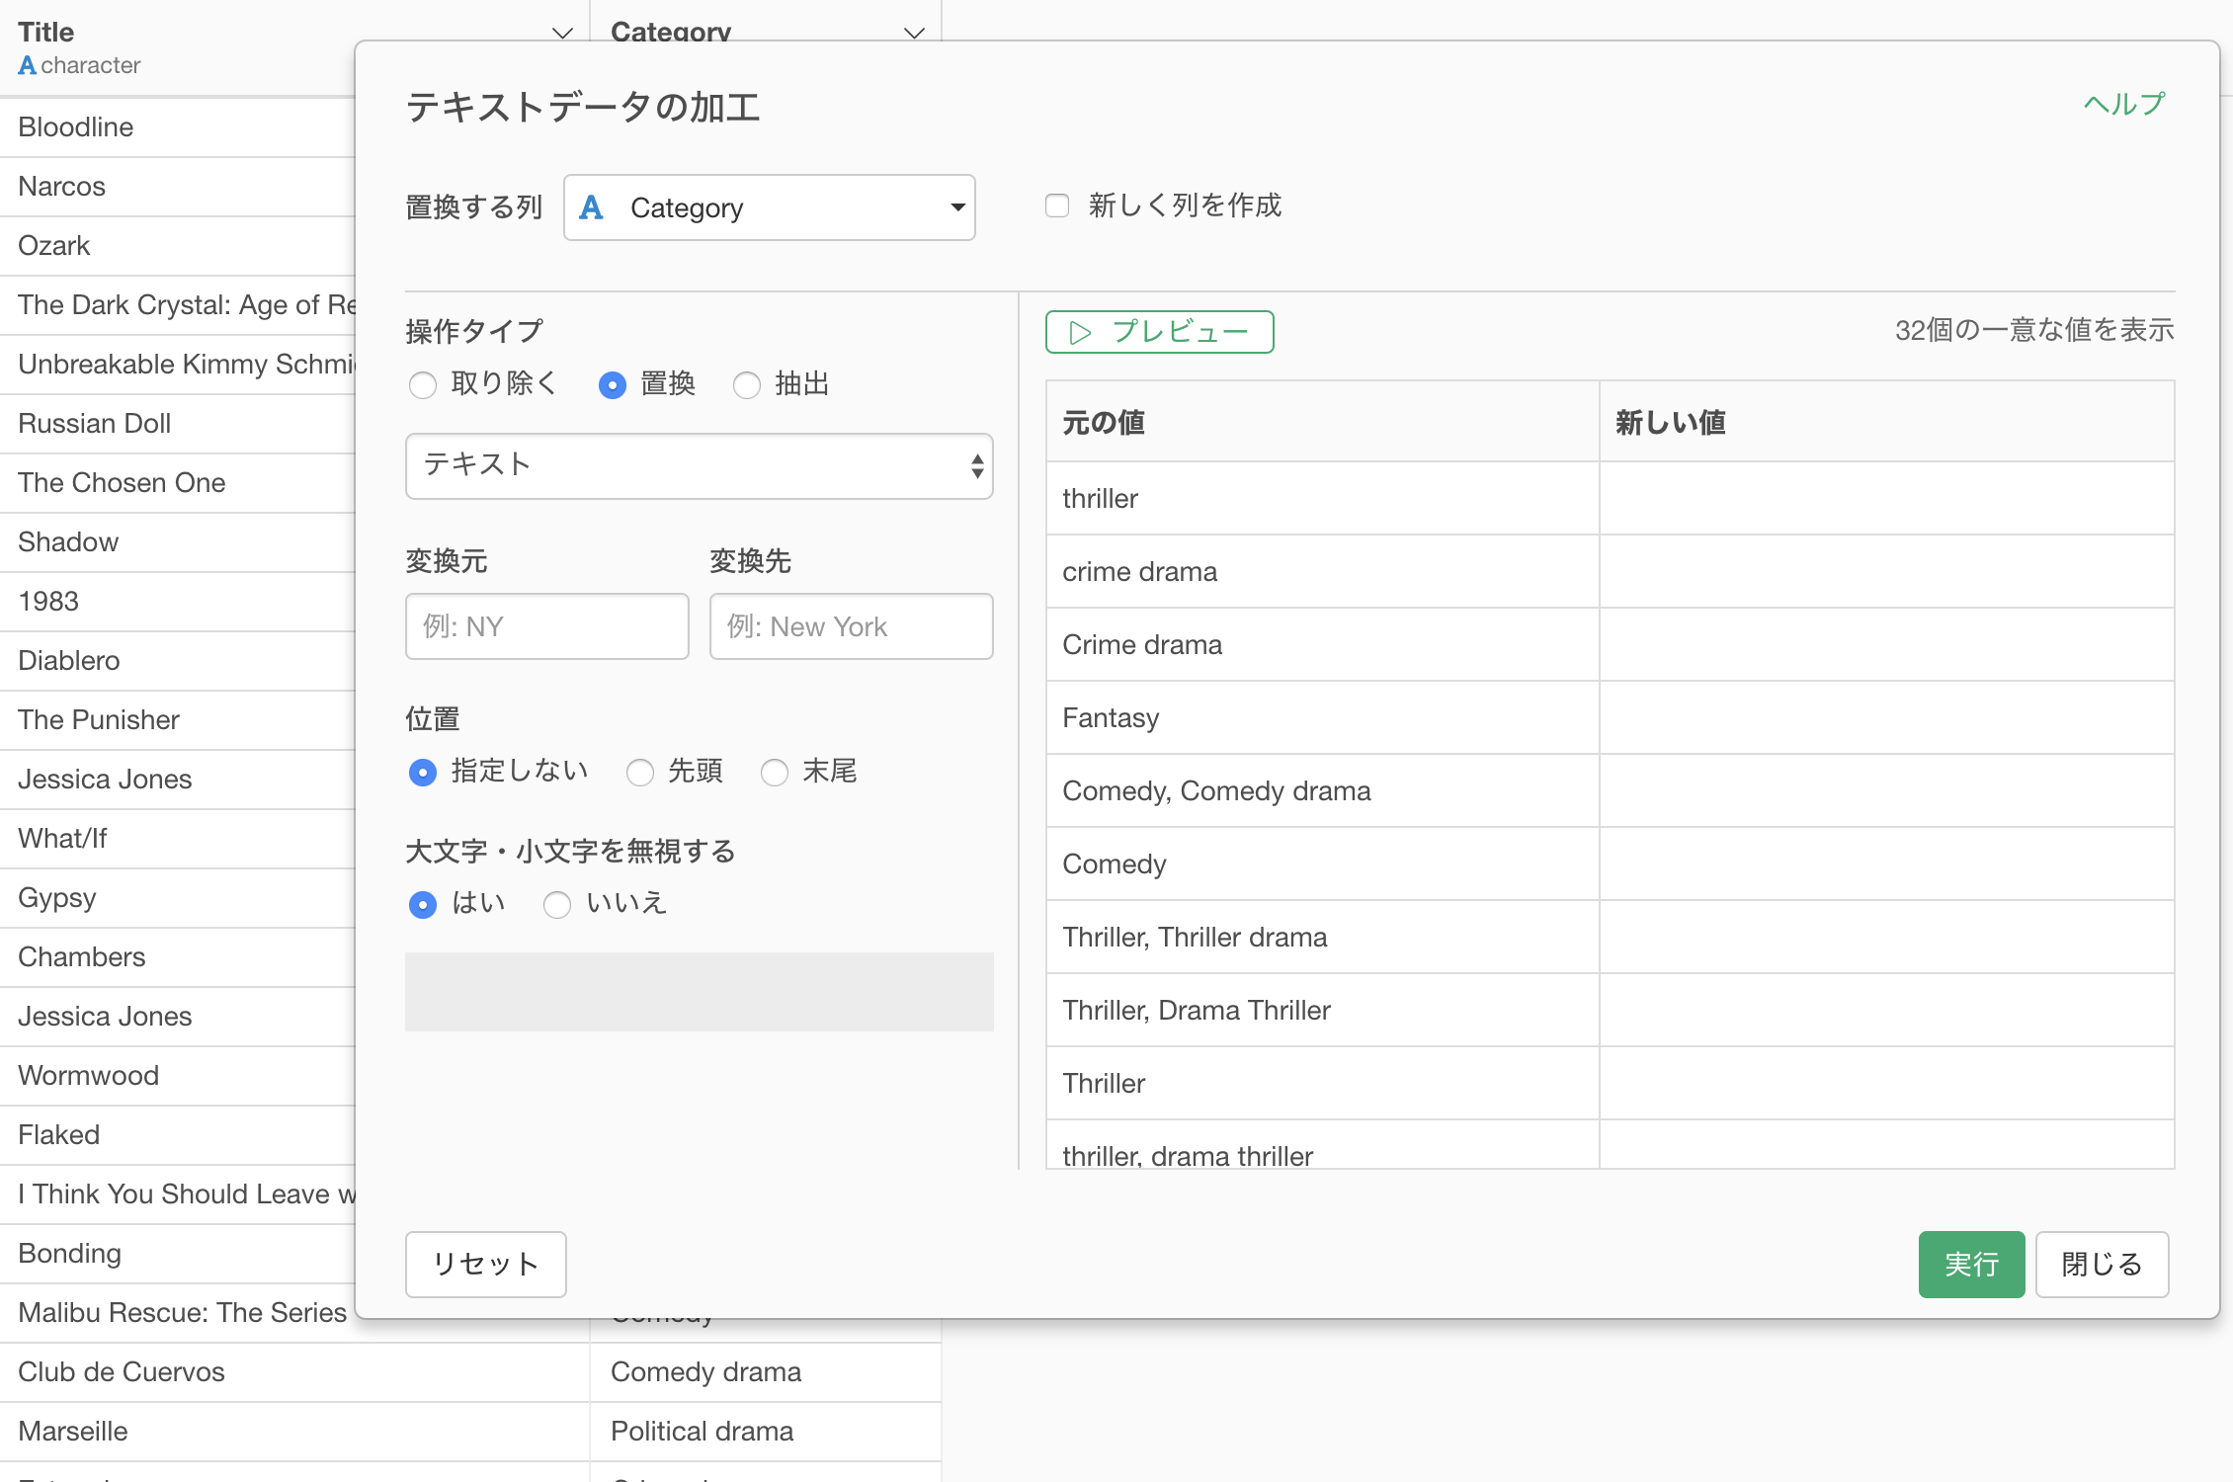2233x1482 pixels.
Task: Select the lowercase crime drama row
Action: [1610, 571]
